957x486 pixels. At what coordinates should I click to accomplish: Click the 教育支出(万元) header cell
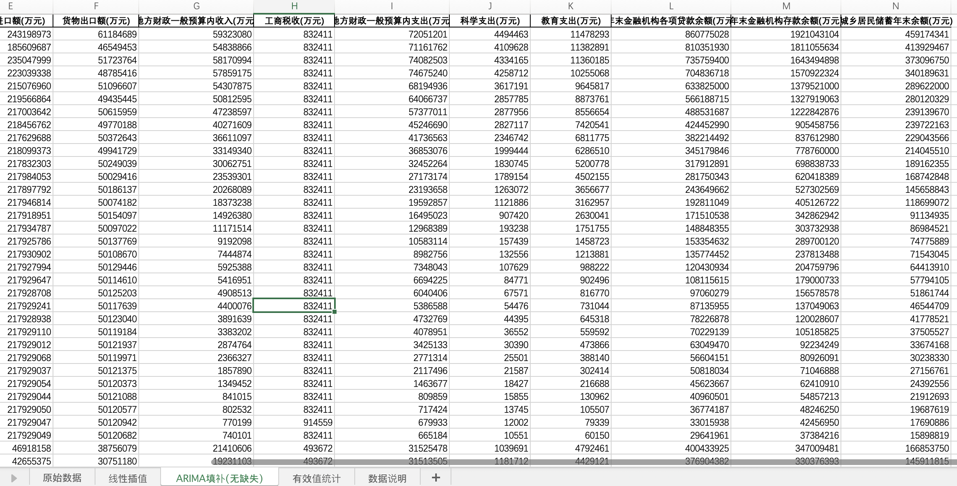pos(571,21)
